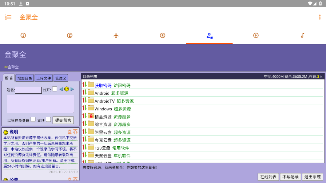The height and width of the screenshot is (183, 326).
Task: Click the 退出系统 button
Action: [x=312, y=177]
